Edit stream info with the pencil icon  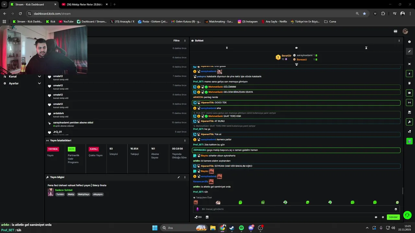point(179,177)
